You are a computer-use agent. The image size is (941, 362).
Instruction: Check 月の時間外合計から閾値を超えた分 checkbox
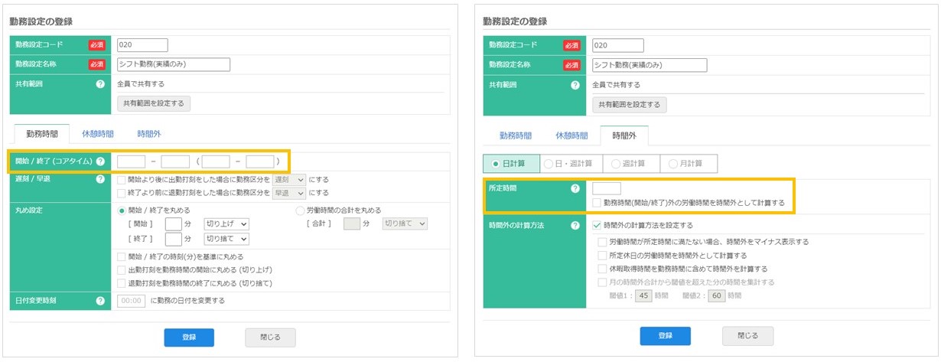[602, 282]
